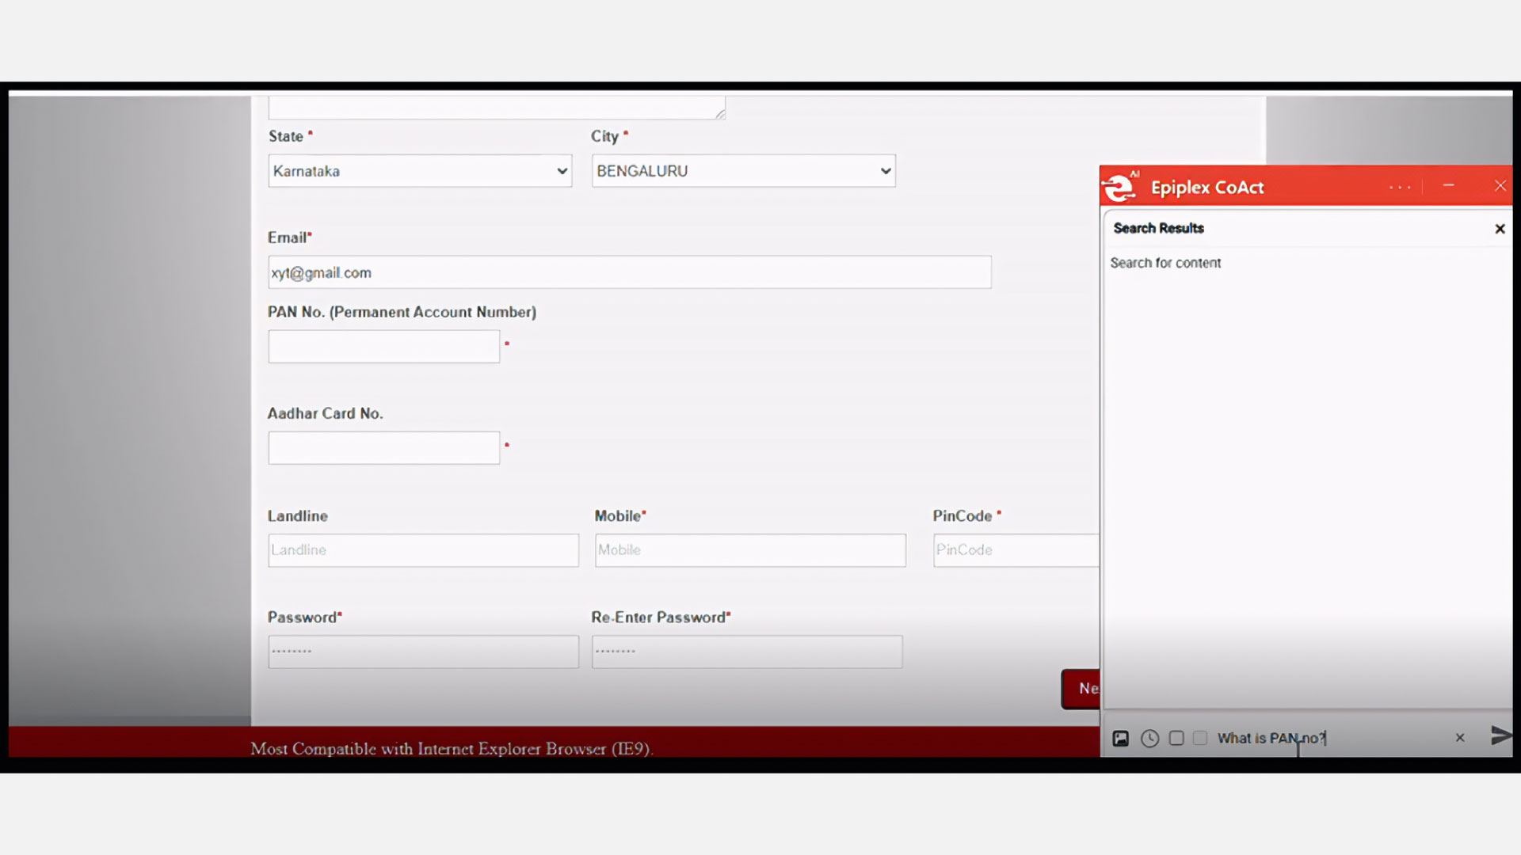
Task: Open the three-dots menu in Epiplex CoAct
Action: 1400,187
